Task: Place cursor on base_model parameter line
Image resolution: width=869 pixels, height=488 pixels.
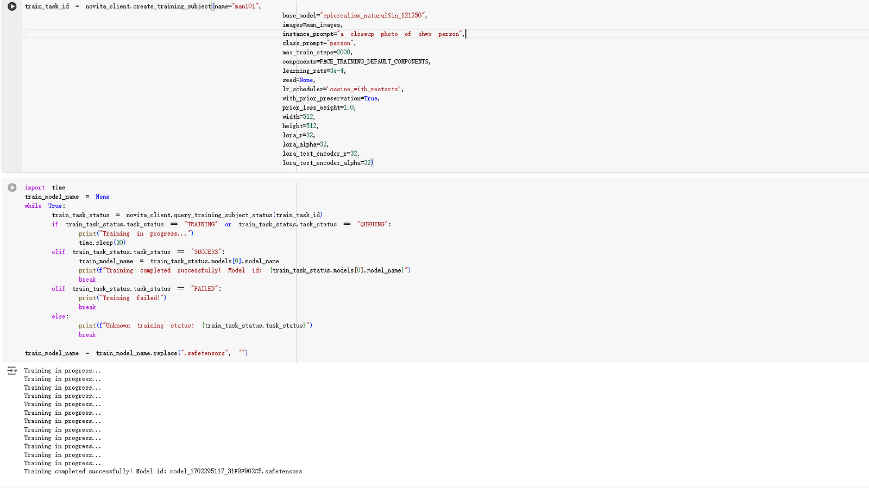Action: (354, 16)
